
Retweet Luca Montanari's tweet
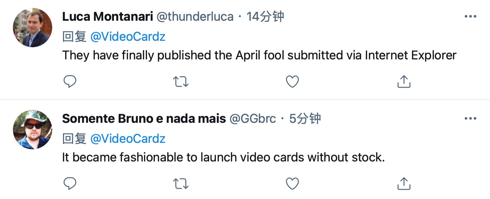[x=181, y=82]
